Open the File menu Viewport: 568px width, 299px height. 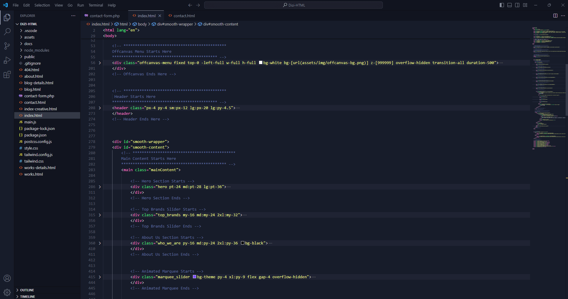point(16,5)
